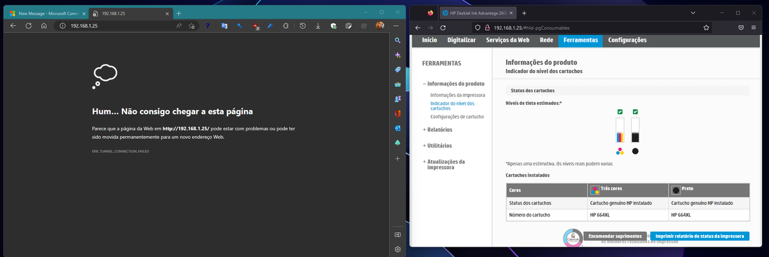
Task: Open the tree icon in Edge sidebar
Action: click(x=398, y=143)
